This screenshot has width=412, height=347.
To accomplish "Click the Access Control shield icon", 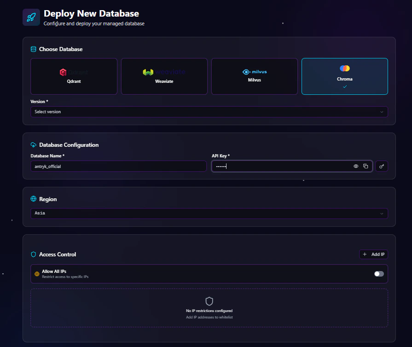I will click(x=33, y=254).
